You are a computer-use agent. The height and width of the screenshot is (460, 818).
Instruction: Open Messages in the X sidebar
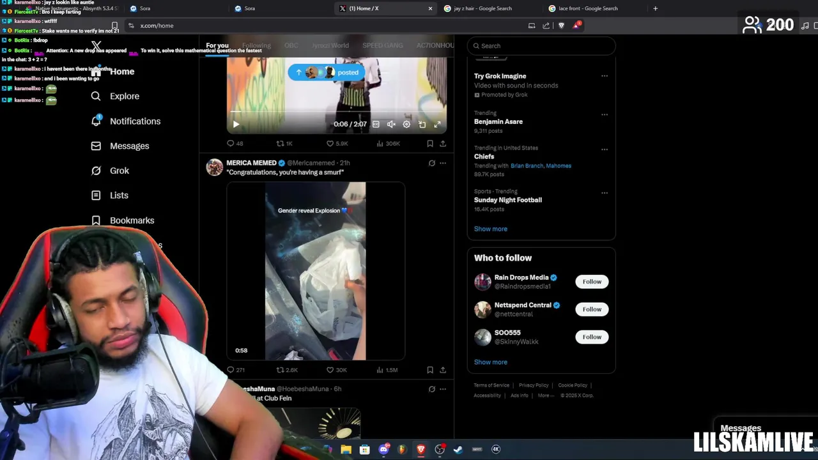pyautogui.click(x=120, y=146)
